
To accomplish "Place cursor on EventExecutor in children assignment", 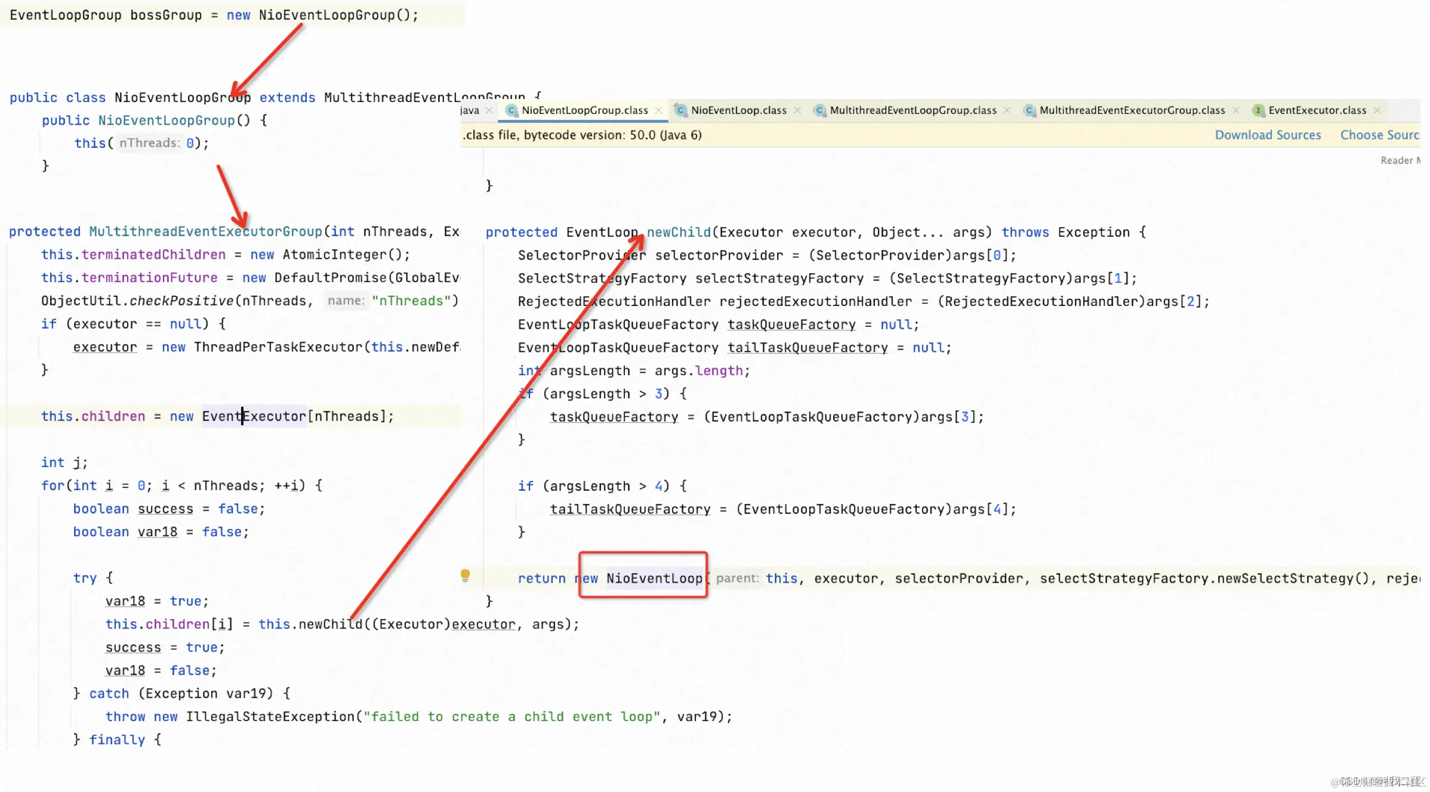I will 254,416.
